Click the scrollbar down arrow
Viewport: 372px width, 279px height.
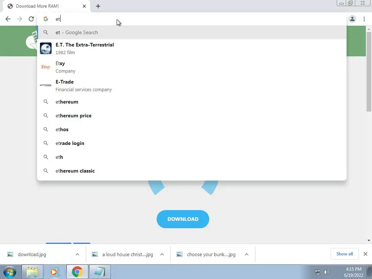(369, 240)
